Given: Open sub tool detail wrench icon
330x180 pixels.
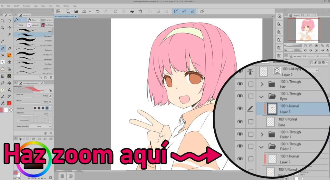Looking at the screenshot, I should 51,133.
